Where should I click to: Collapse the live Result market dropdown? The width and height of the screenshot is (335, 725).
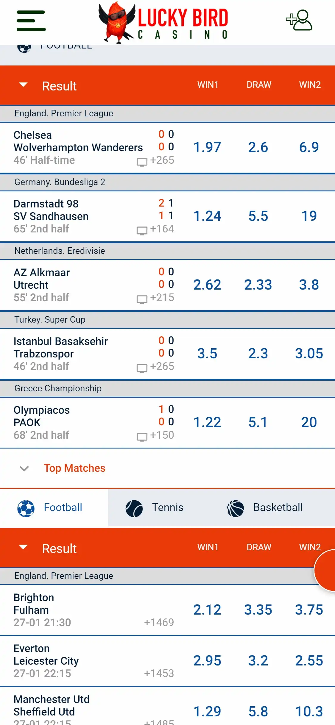tap(23, 85)
